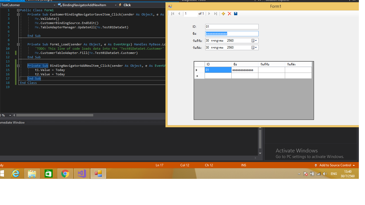Open BindingNavigatorAddNewItem object dropdown
Viewport: 365px width, 205px height.
point(115,5)
